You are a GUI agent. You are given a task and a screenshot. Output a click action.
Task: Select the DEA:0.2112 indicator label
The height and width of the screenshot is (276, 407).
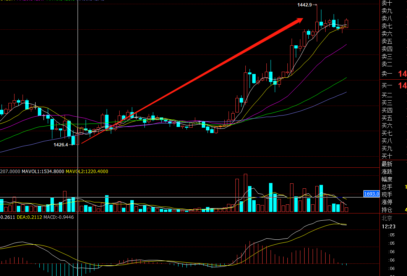[x=29, y=217]
